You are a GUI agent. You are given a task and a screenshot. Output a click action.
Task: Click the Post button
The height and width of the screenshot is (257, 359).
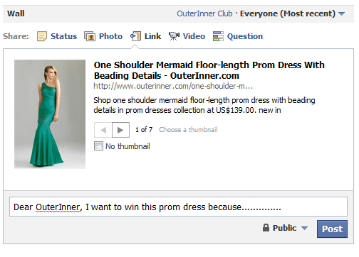coord(332,229)
